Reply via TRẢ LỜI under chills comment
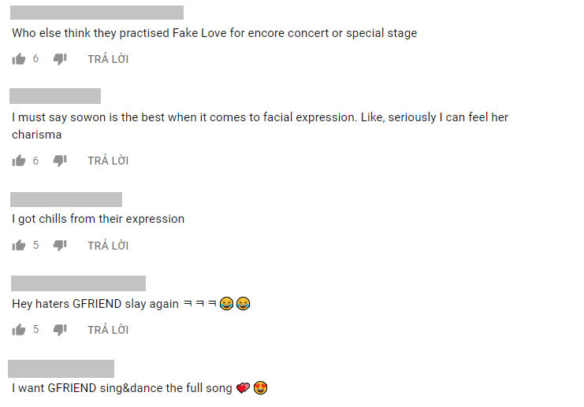This screenshot has height=407, width=584. (108, 245)
